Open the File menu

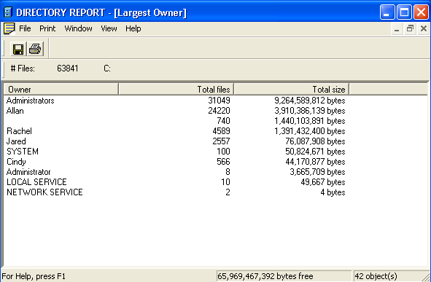click(25, 28)
